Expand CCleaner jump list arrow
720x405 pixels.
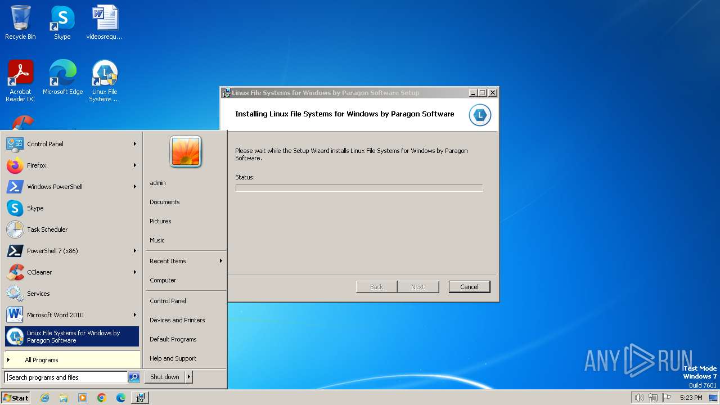click(x=135, y=272)
